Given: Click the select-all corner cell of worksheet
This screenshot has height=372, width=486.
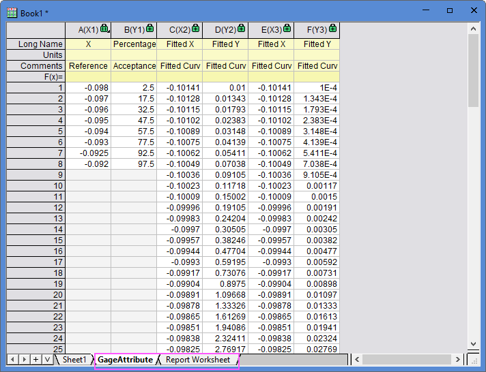Looking at the screenshot, I should [x=35, y=30].
